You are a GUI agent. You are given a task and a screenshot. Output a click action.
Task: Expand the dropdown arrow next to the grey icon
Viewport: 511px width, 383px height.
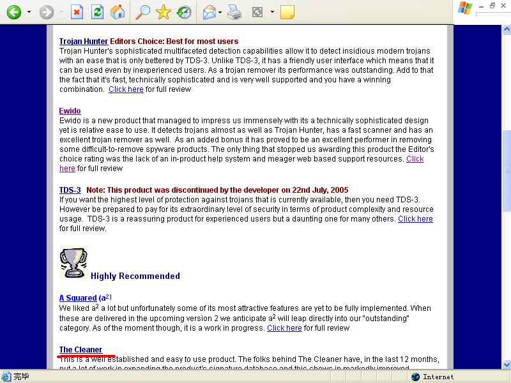[273, 12]
